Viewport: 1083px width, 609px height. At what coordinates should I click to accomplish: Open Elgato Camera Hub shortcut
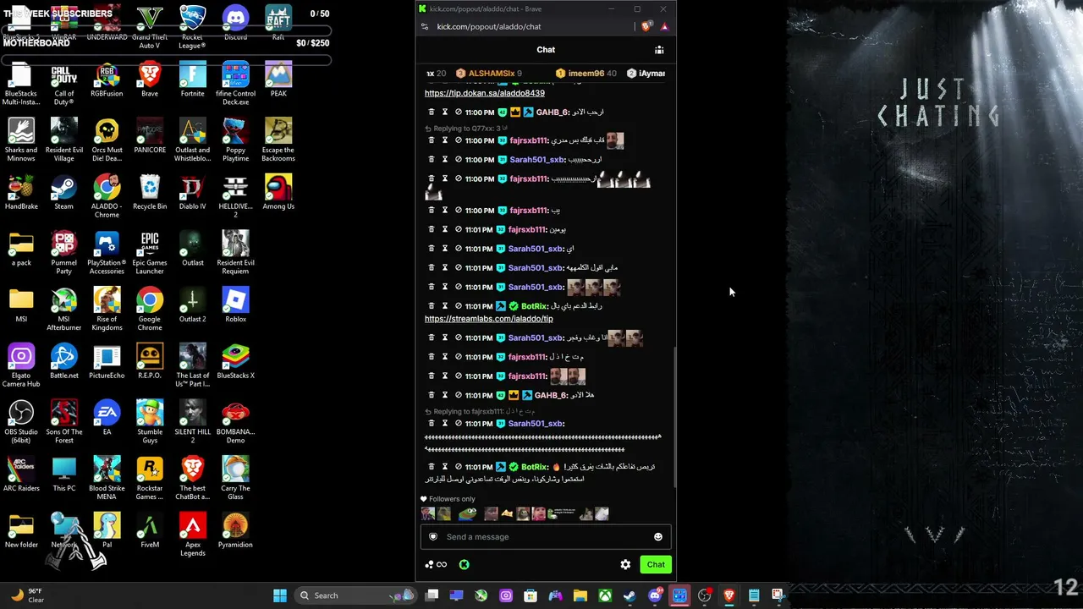[x=21, y=365]
